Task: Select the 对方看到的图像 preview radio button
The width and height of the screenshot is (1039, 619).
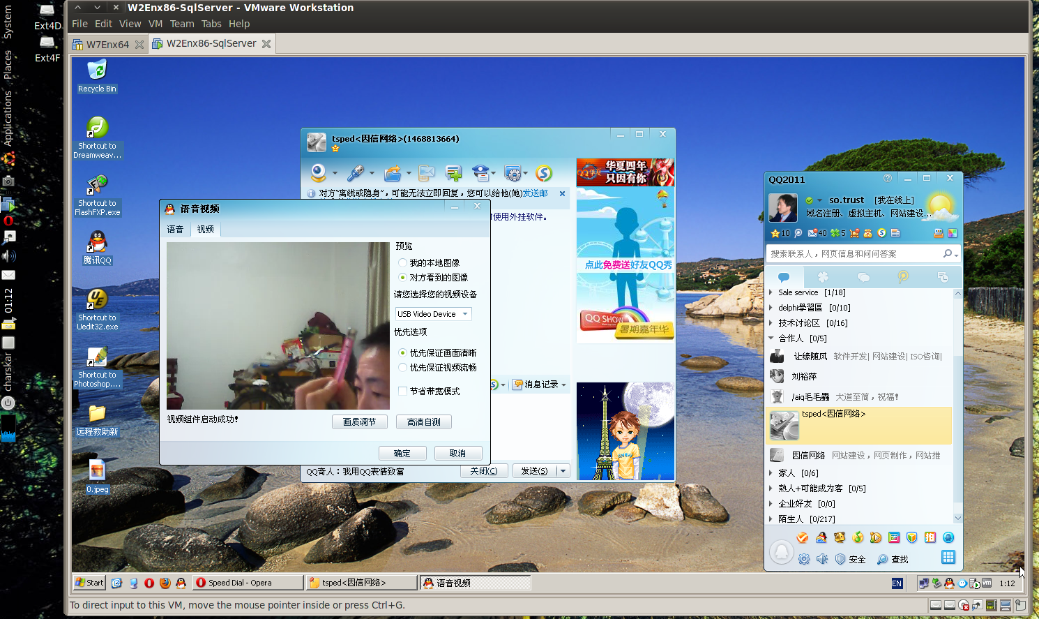Action: pos(402,277)
